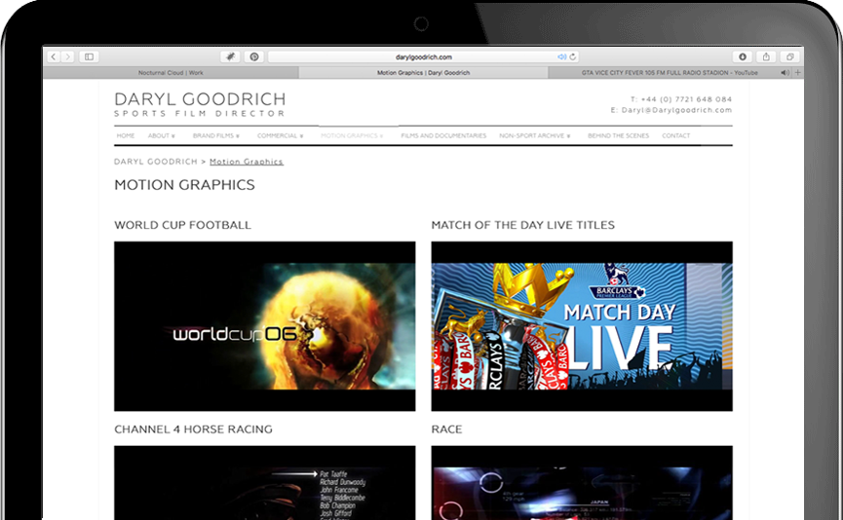The width and height of the screenshot is (843, 520).
Task: Add a new tab with the plus button
Action: (x=798, y=72)
